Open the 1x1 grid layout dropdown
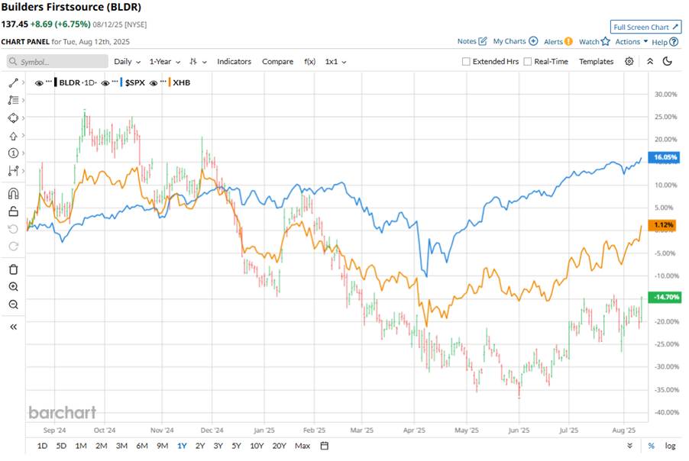 335,62
